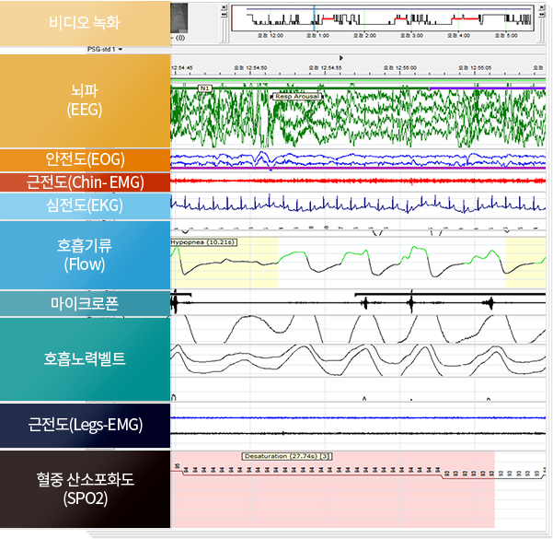
Task: Click the double-arrow icon left of hypnogram
Action: [x=224, y=14]
